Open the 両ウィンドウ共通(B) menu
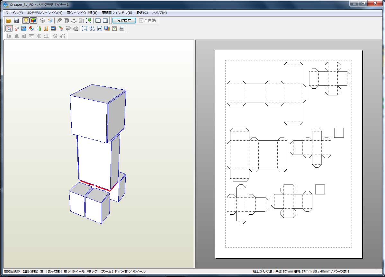The width and height of the screenshot is (385, 277). [x=82, y=13]
